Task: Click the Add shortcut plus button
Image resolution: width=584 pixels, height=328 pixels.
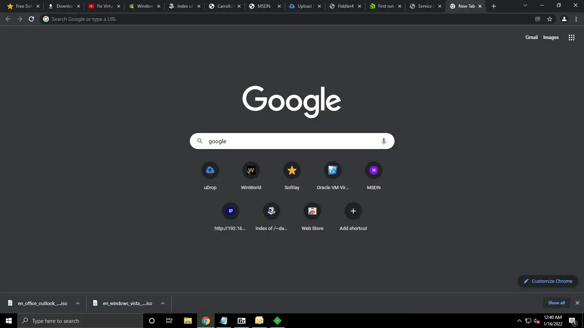Action: click(x=353, y=211)
